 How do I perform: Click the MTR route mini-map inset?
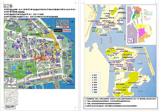coord(11,82)
